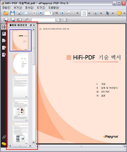Select the sticky note annotation tool
The width and height of the screenshot is (127, 152).
click(x=119, y=13)
